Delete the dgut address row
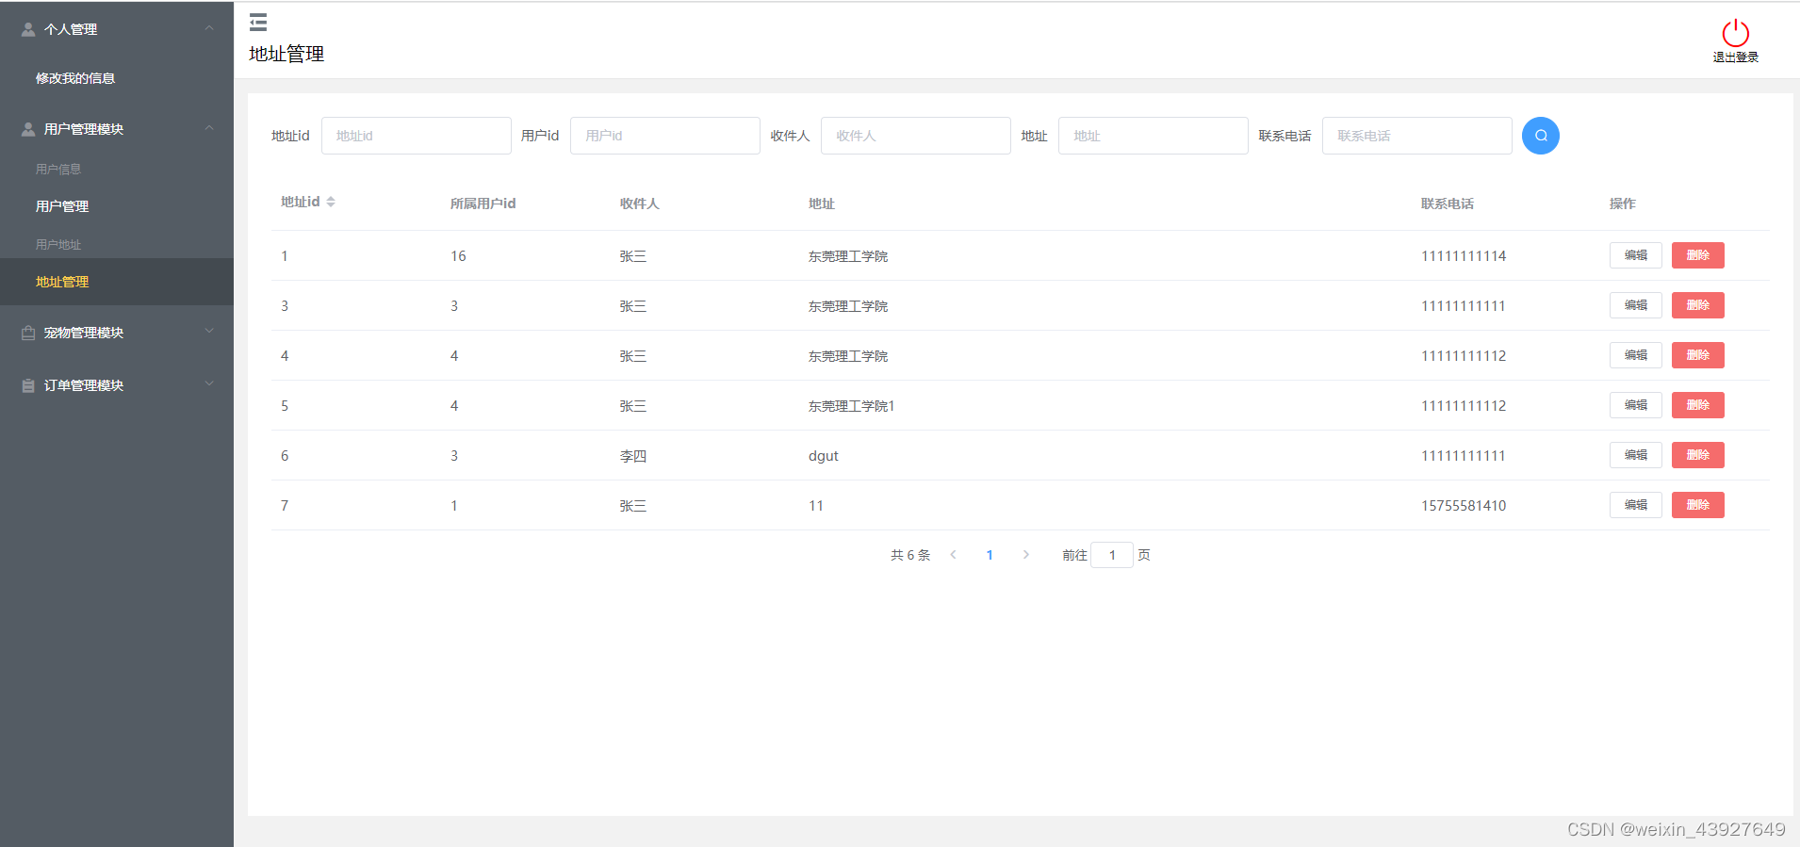Screen dimensions: 1800x847 pyautogui.click(x=1698, y=455)
